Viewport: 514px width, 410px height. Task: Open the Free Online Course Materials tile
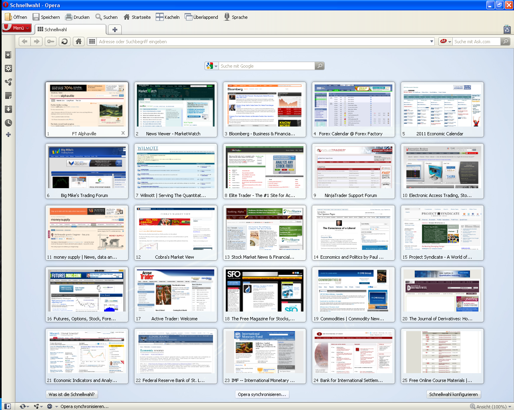tap(442, 356)
